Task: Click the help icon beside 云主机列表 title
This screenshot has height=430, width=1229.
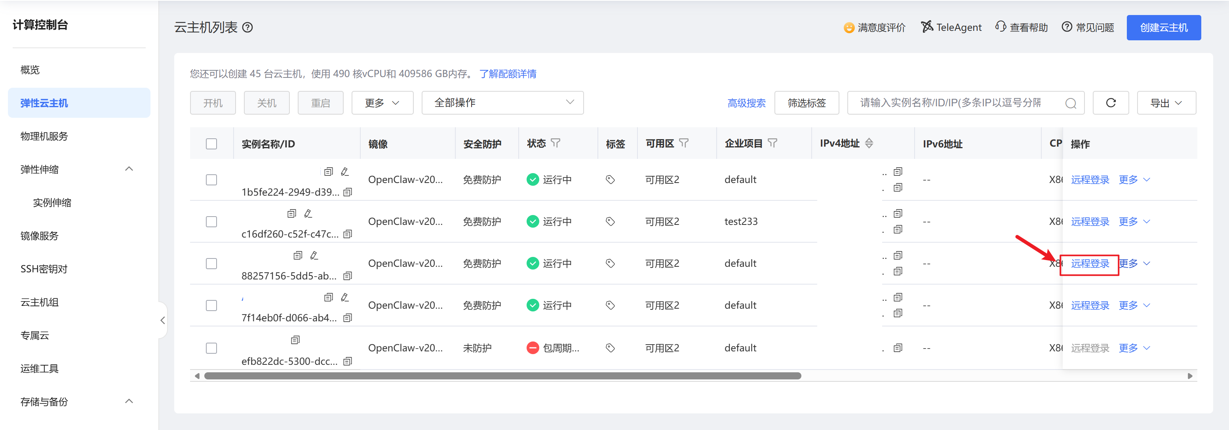Action: click(247, 28)
